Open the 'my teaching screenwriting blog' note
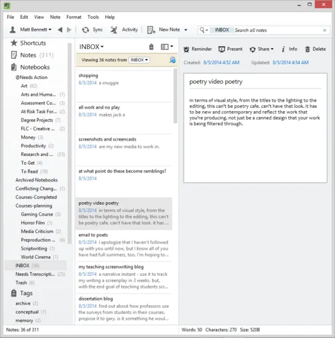The height and width of the screenshot is (338, 335). pyautogui.click(x=123, y=277)
